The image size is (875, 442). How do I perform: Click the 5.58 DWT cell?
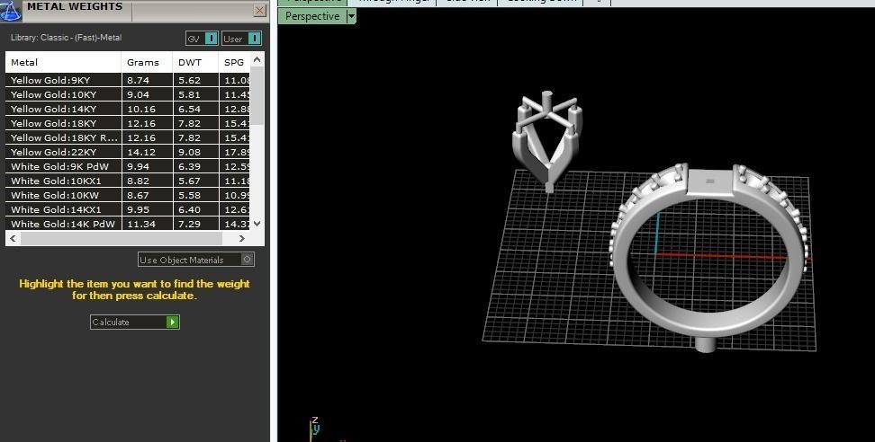[x=195, y=195]
